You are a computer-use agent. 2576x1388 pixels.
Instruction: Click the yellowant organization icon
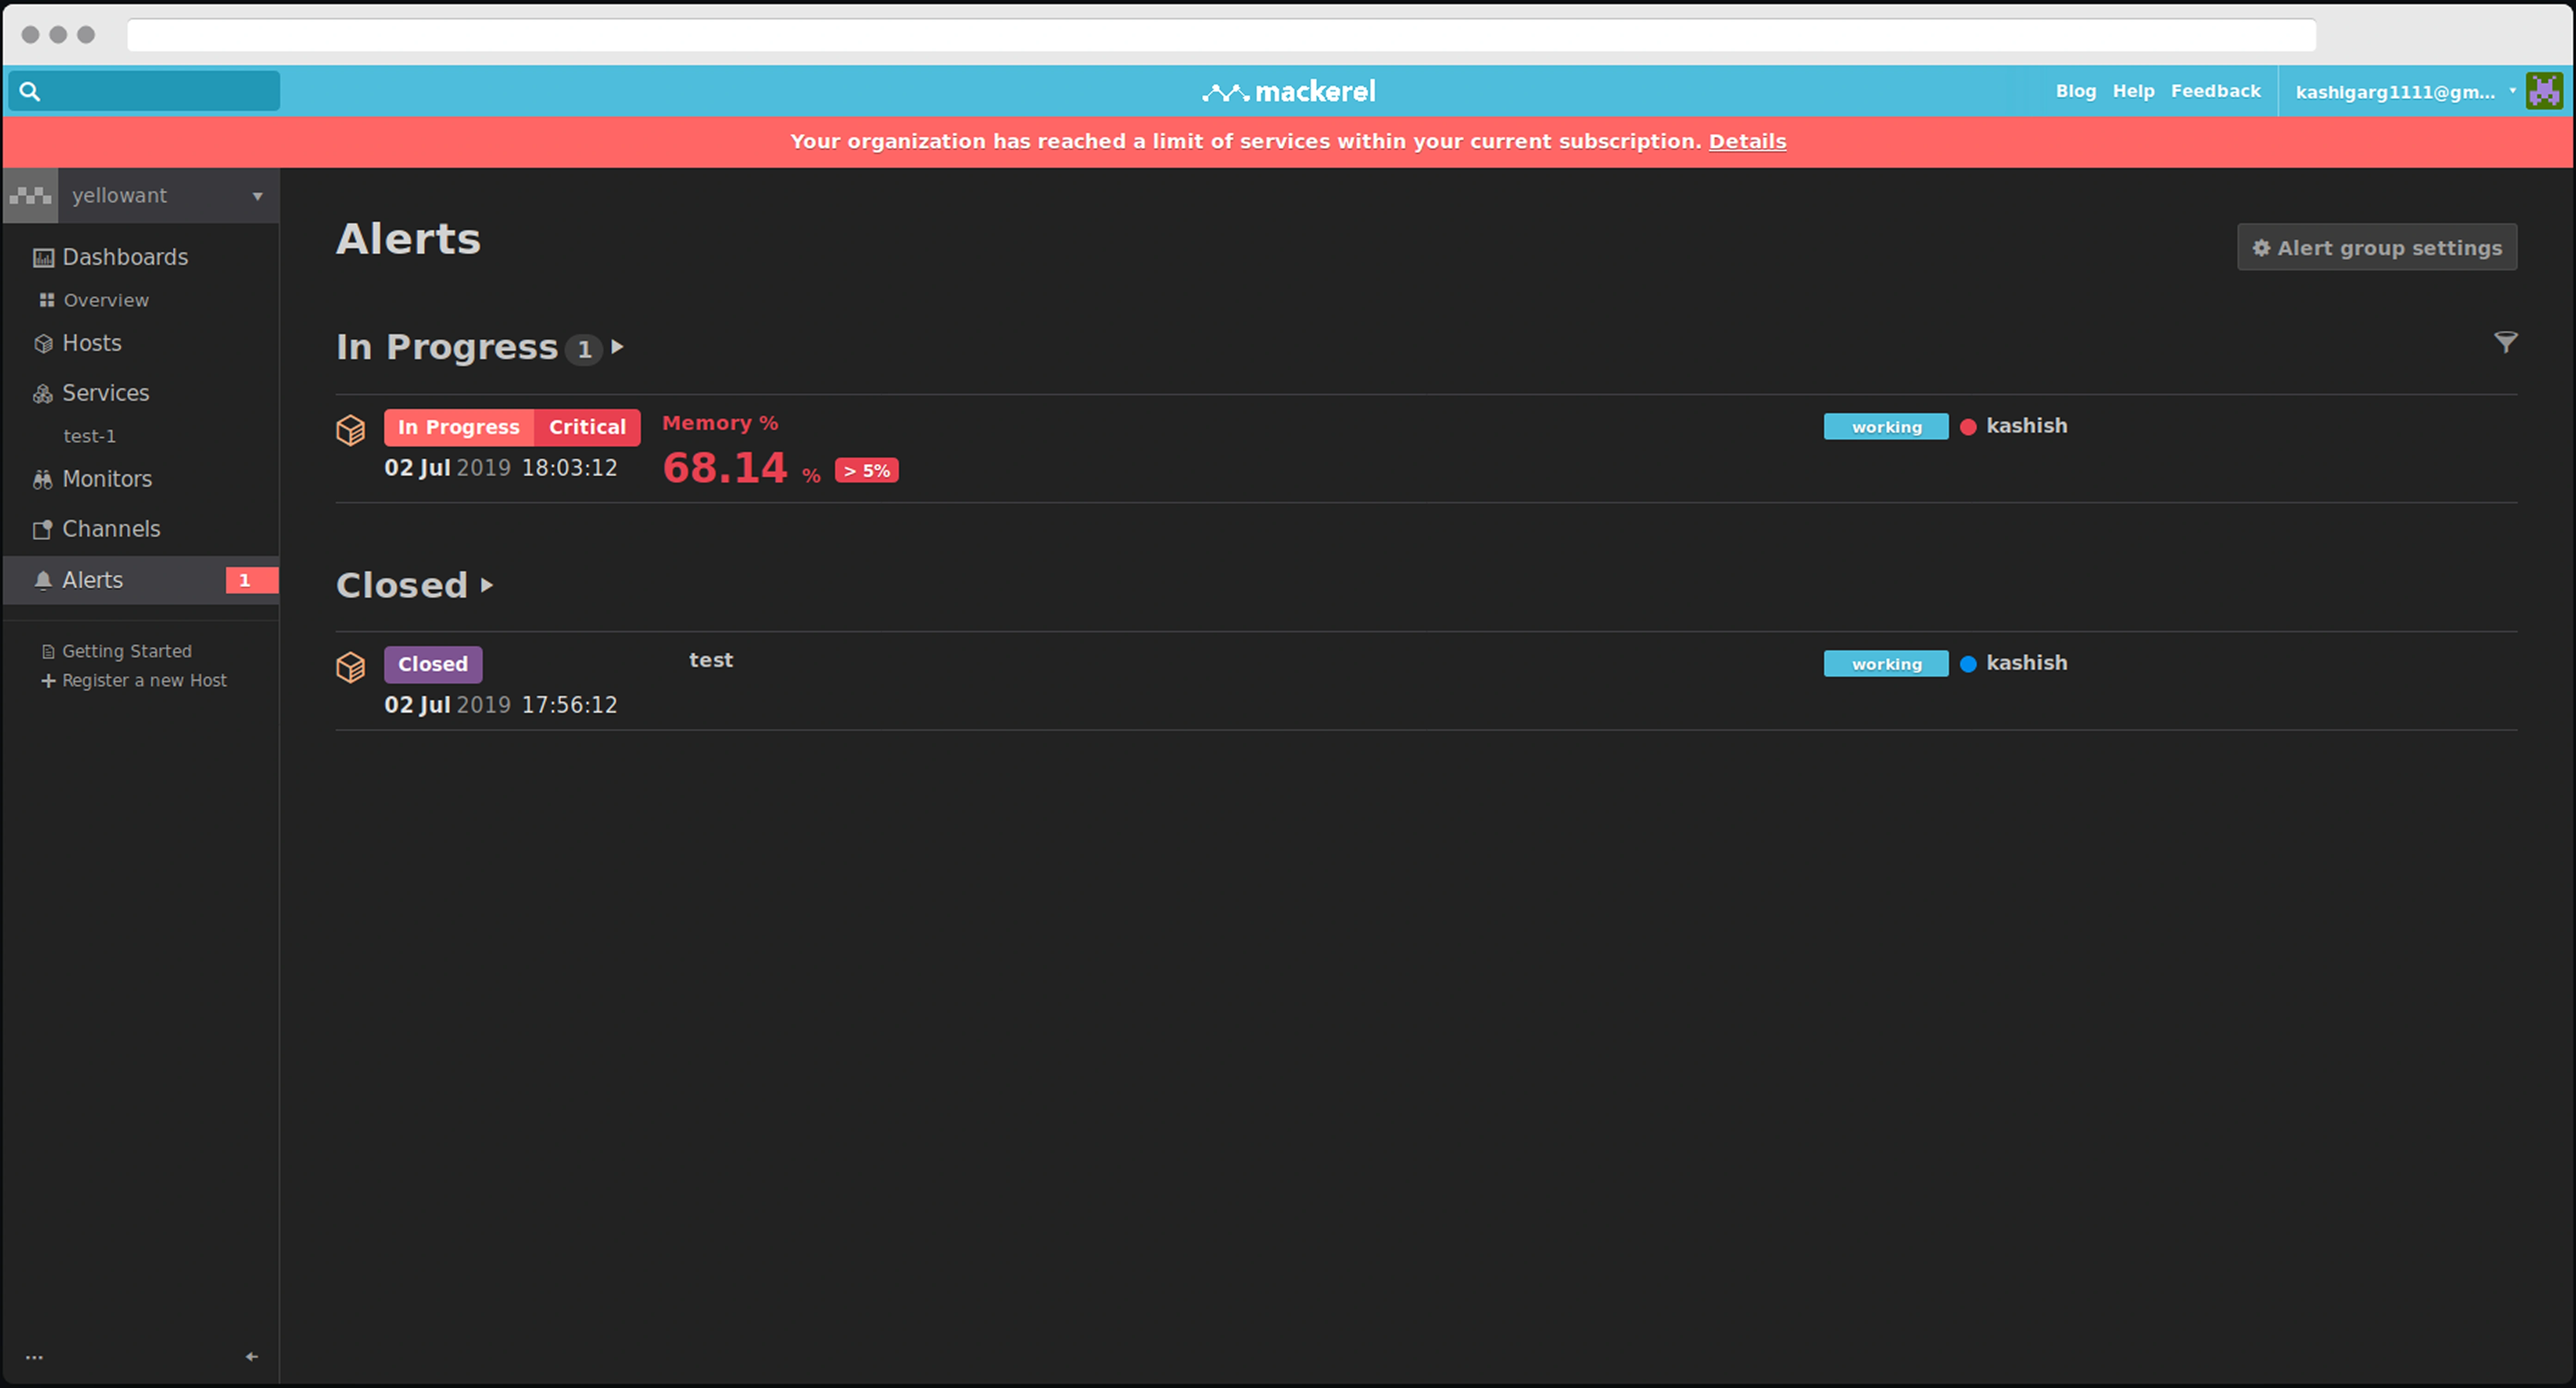point(31,196)
